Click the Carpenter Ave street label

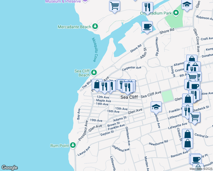[x=132, y=68]
